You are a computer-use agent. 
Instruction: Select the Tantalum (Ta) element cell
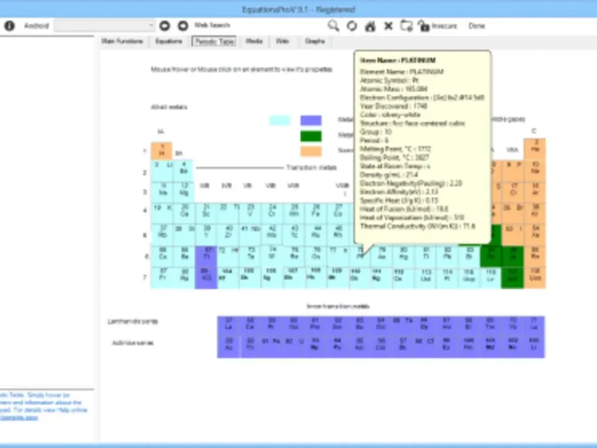(250, 256)
